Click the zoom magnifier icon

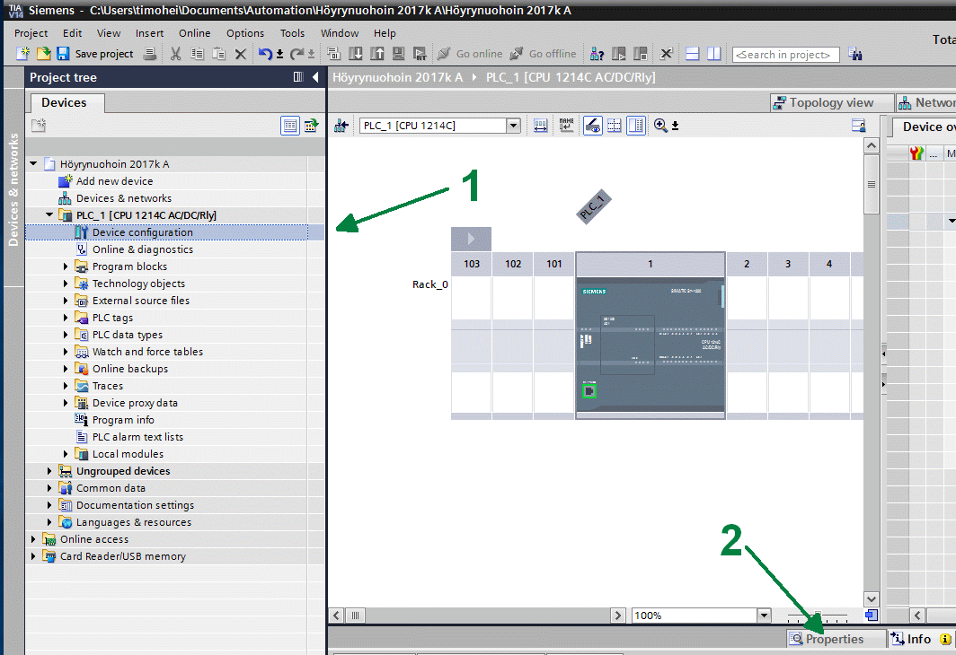[x=660, y=126]
